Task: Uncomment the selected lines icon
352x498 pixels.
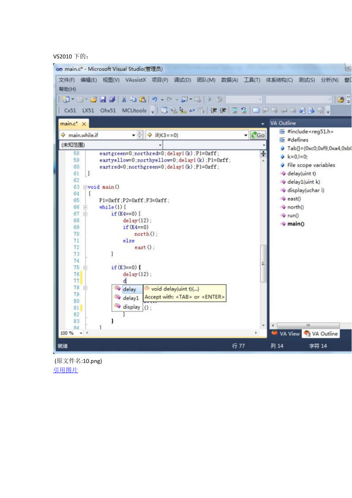Action: 244,110
